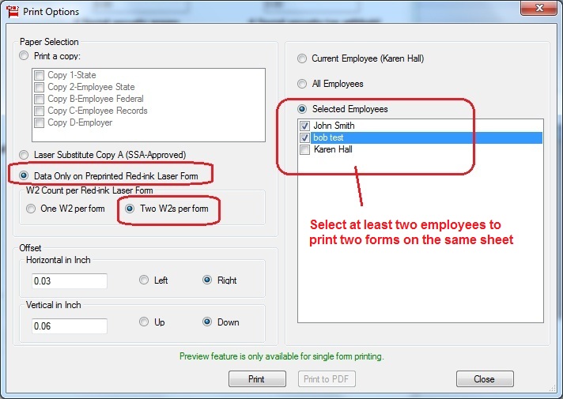
Task: Select Data Only on Preprinted Red-ink Laser Form
Action: [x=25, y=175]
